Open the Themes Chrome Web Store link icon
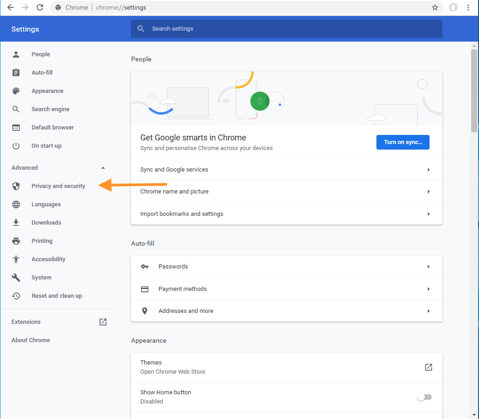Image resolution: width=479 pixels, height=419 pixels. pyautogui.click(x=429, y=367)
